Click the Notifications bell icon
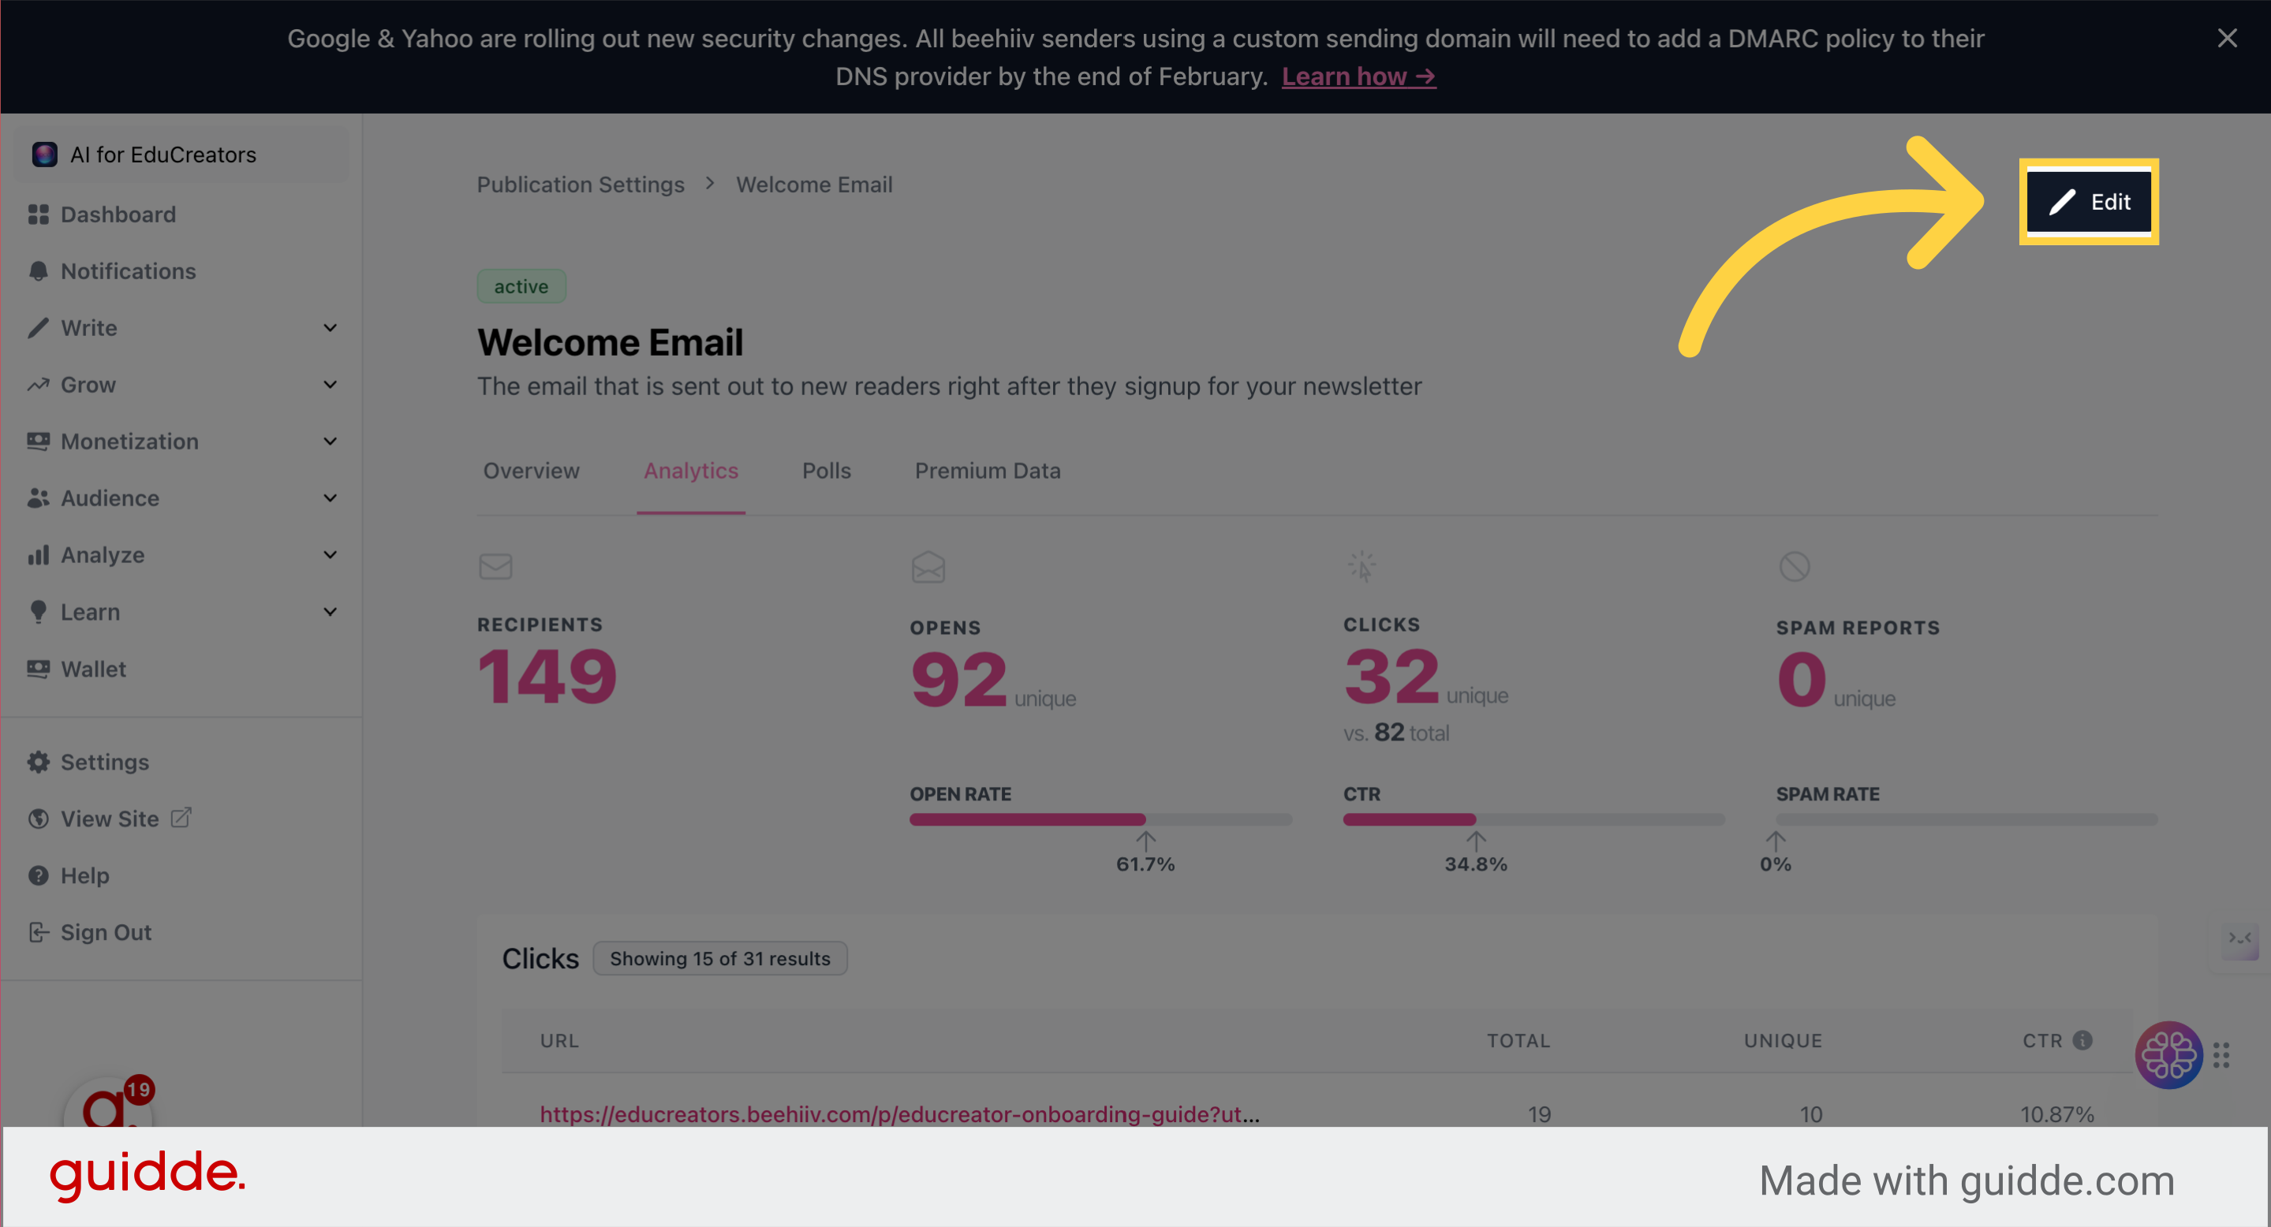This screenshot has height=1227, width=2271. tap(38, 270)
